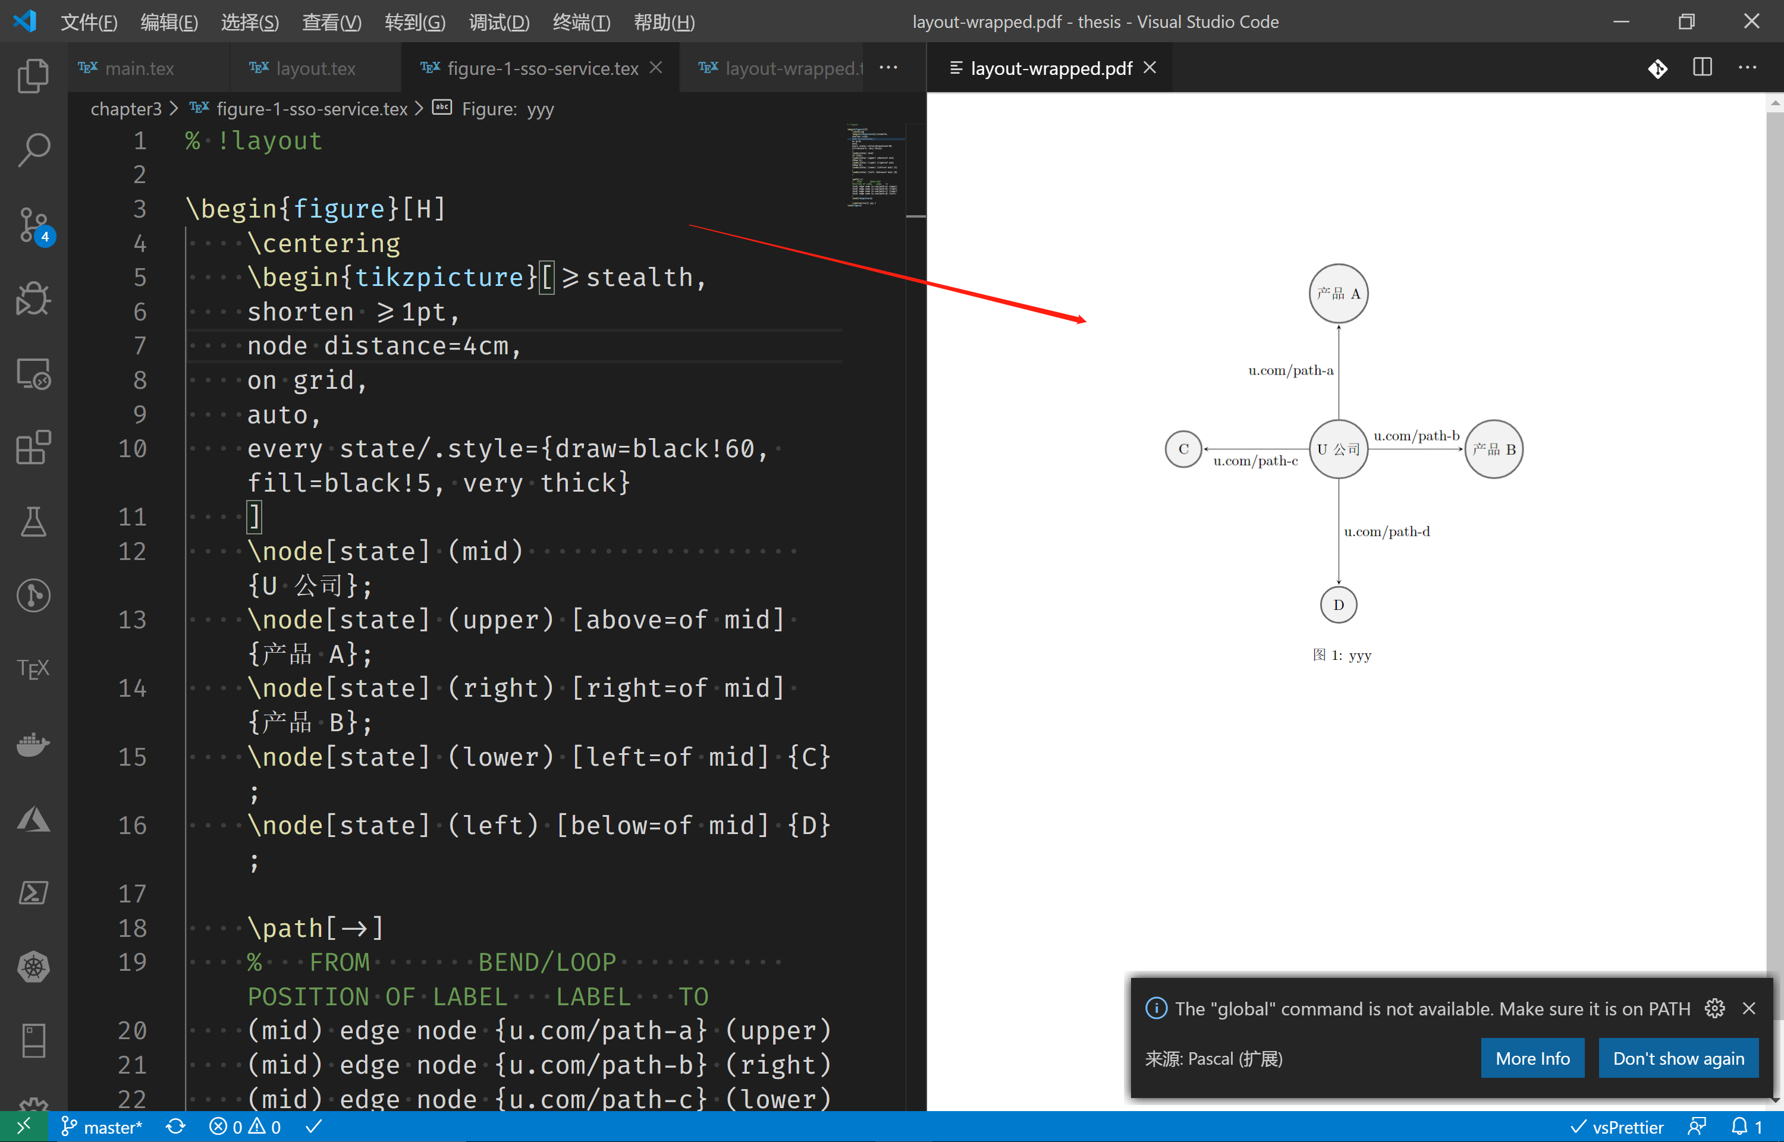The image size is (1784, 1142).
Task: Open the 编辑(E) menu
Action: point(169,22)
